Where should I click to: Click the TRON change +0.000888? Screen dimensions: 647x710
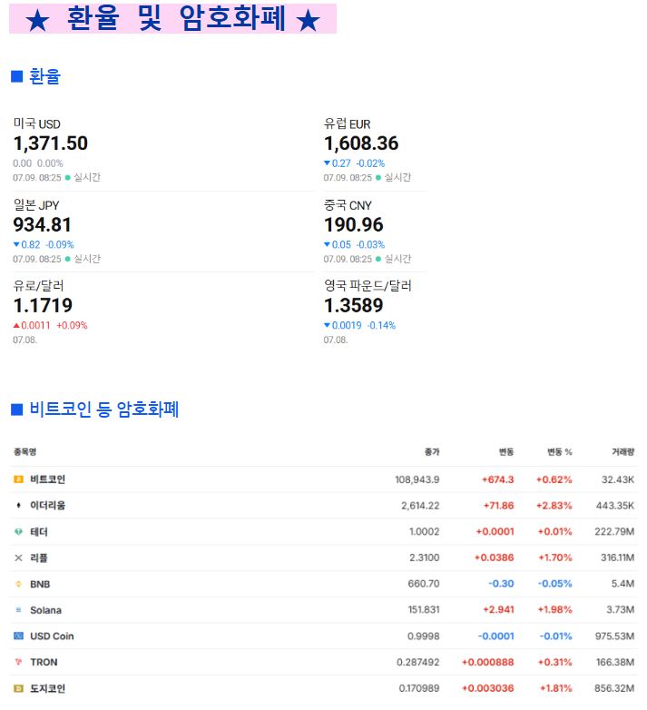(x=487, y=662)
